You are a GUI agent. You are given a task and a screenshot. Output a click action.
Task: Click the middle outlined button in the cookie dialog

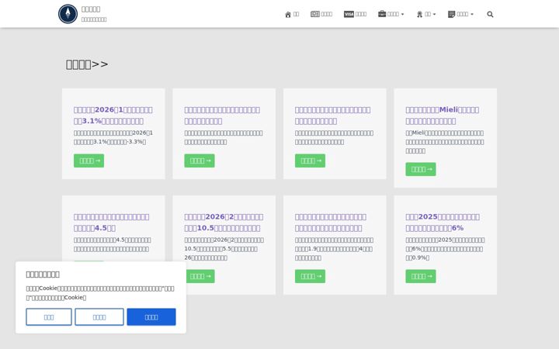tap(99, 317)
